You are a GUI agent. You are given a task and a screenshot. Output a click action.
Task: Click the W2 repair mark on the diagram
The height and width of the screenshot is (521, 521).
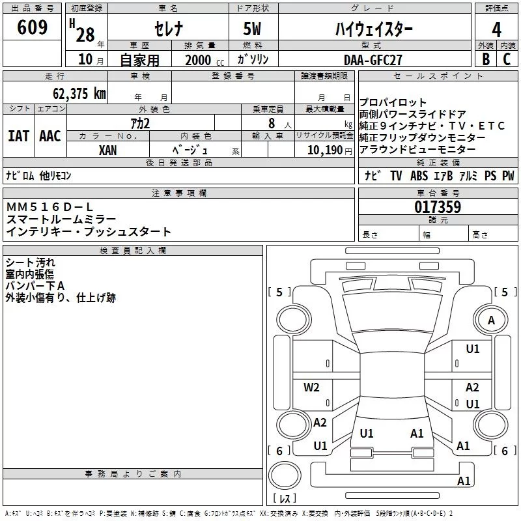click(x=311, y=387)
